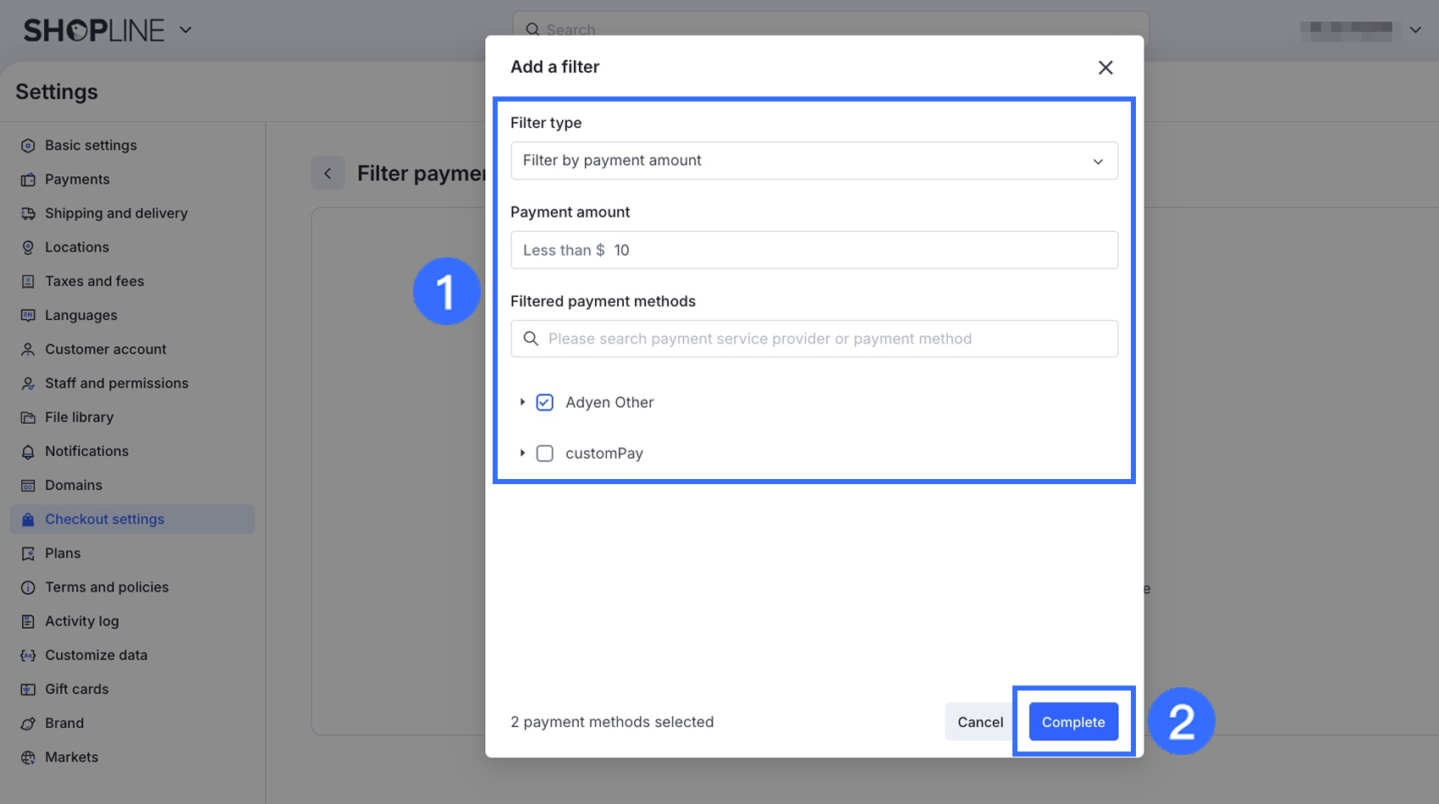Click the Complete button
Image resolution: width=1439 pixels, height=804 pixels.
pyautogui.click(x=1072, y=722)
